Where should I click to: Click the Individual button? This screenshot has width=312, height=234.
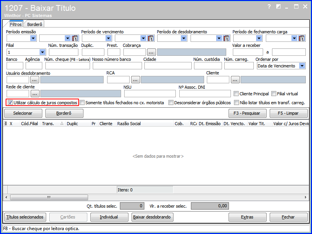click(109, 217)
